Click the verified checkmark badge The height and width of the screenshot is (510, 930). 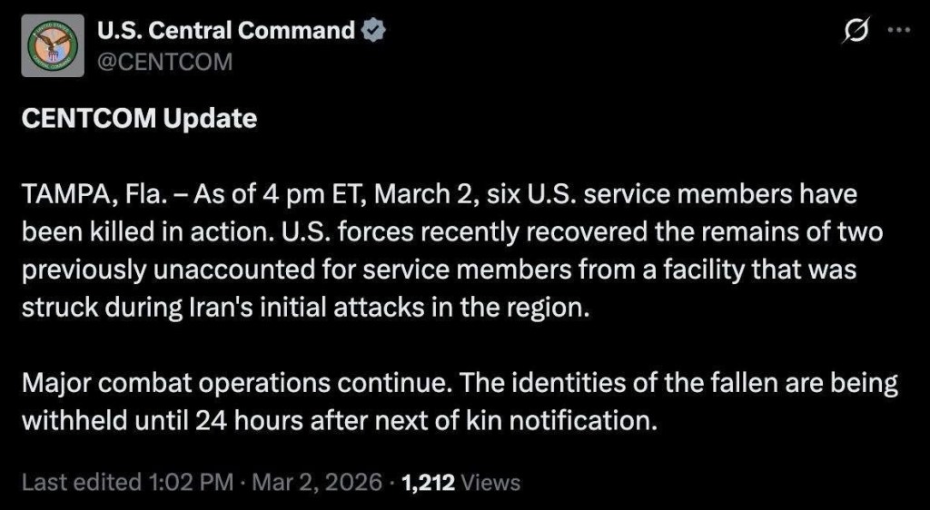[374, 31]
